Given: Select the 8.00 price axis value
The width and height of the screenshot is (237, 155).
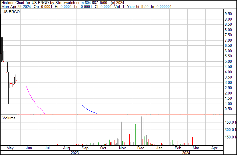Looking at the screenshot, I should click(228, 30).
